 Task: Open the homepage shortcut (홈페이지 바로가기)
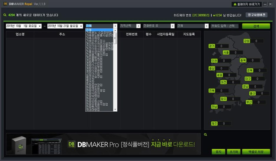click(247, 4)
